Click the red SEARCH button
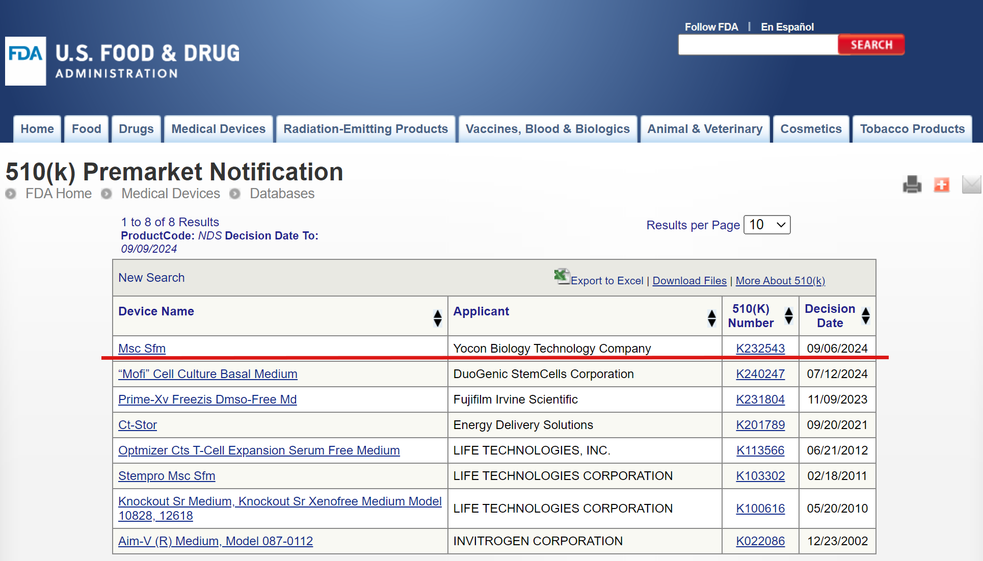 [871, 45]
